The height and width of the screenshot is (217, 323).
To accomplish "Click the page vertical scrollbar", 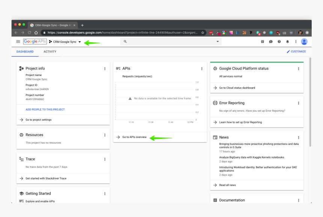I will point(310,102).
